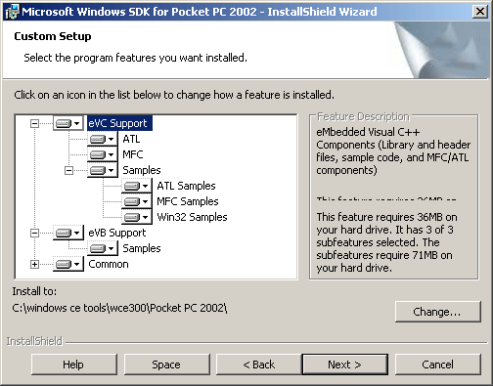Open the eVB Support drive icon dropdown
This screenshot has width=493, height=386.
pyautogui.click(x=67, y=233)
